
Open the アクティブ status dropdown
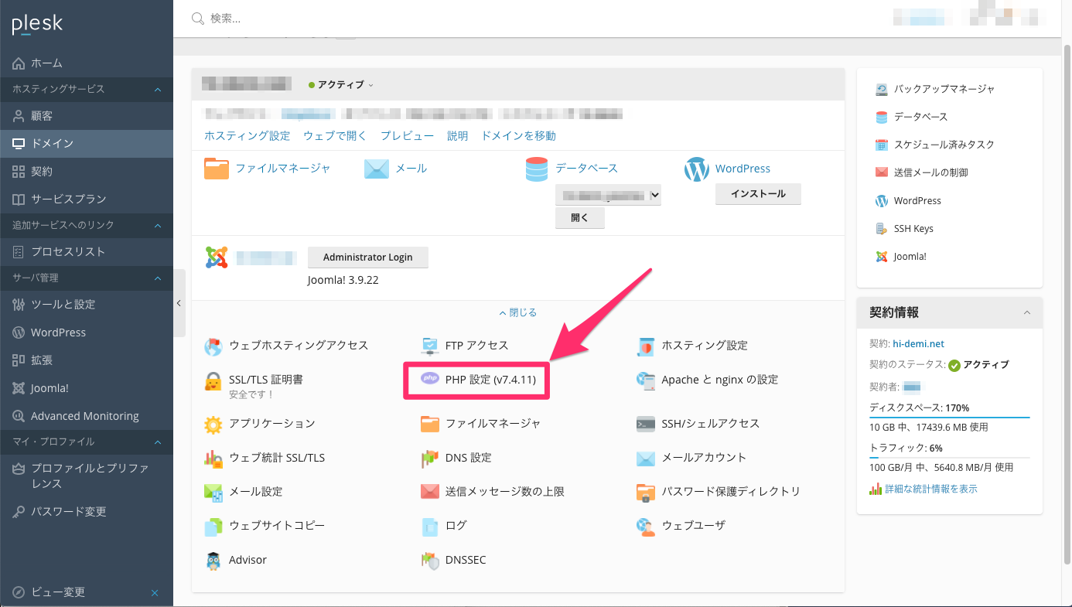341,85
